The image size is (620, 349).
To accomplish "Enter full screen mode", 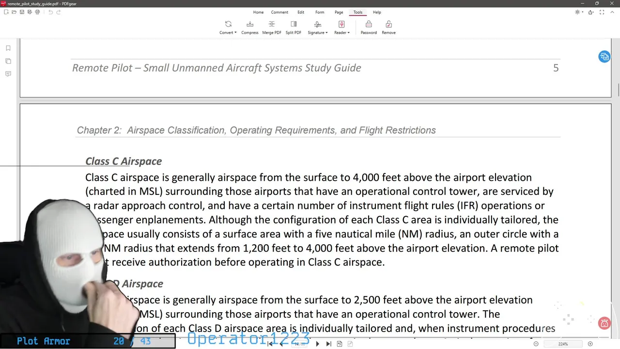I will tap(603, 12).
